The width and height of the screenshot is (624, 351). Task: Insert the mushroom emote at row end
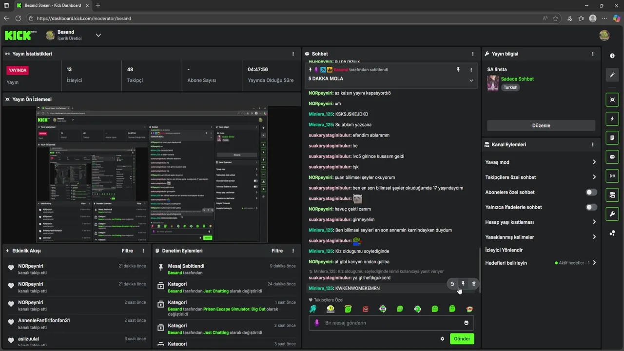469,309
